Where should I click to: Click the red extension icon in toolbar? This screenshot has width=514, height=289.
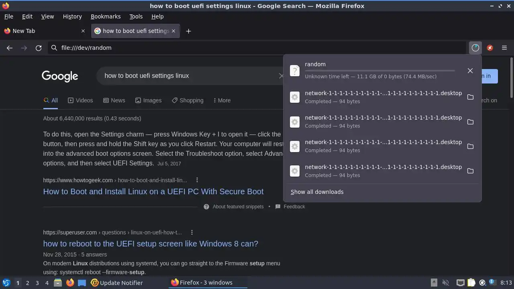tap(490, 48)
